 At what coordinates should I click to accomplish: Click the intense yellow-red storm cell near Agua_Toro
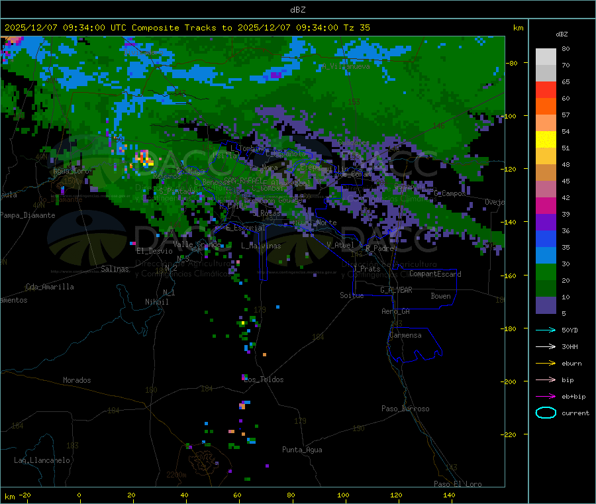(145, 158)
